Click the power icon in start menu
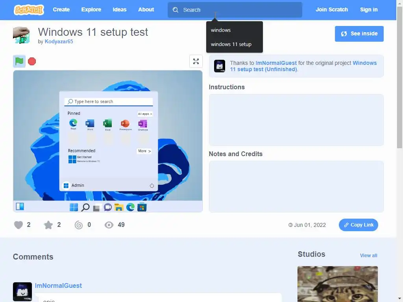 (x=152, y=186)
